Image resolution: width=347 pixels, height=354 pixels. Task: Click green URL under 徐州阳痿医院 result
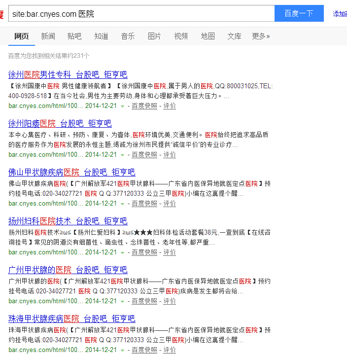point(46,155)
